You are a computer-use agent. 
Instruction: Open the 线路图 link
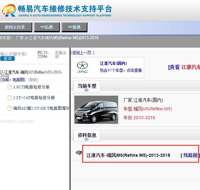click(x=190, y=155)
